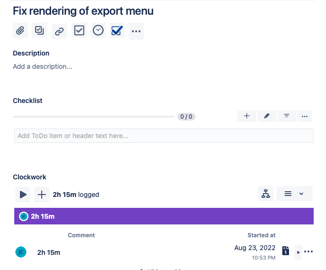Add a Clockwork worklog with plus button
The width and height of the screenshot is (326, 270).
tap(42, 194)
